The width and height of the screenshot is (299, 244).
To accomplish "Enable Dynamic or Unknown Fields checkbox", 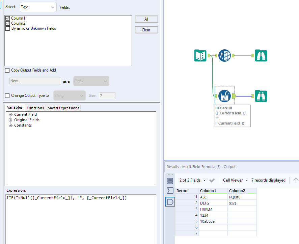I will point(8,29).
